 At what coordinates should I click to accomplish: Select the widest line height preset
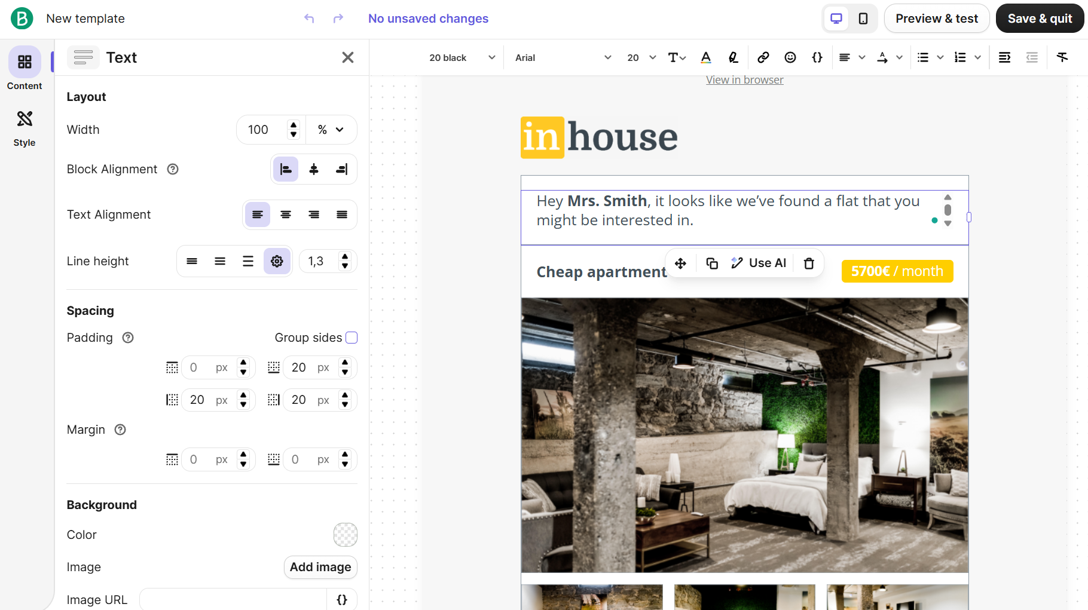pyautogui.click(x=248, y=261)
